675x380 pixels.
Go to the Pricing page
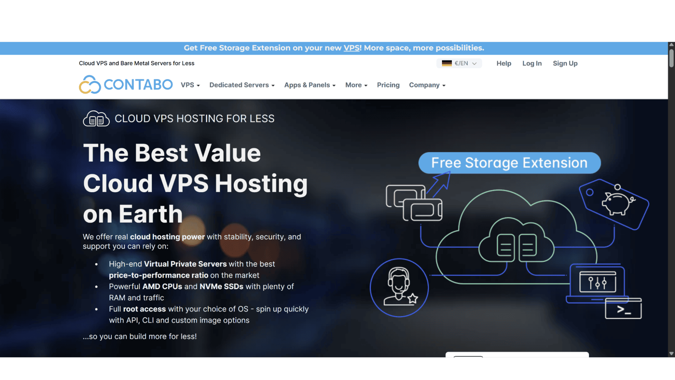(388, 85)
